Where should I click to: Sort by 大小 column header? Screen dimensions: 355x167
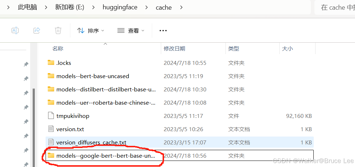click(x=288, y=48)
